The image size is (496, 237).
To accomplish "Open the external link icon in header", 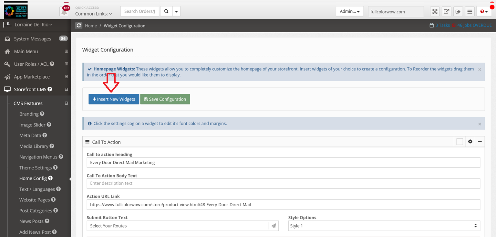I will (x=446, y=12).
